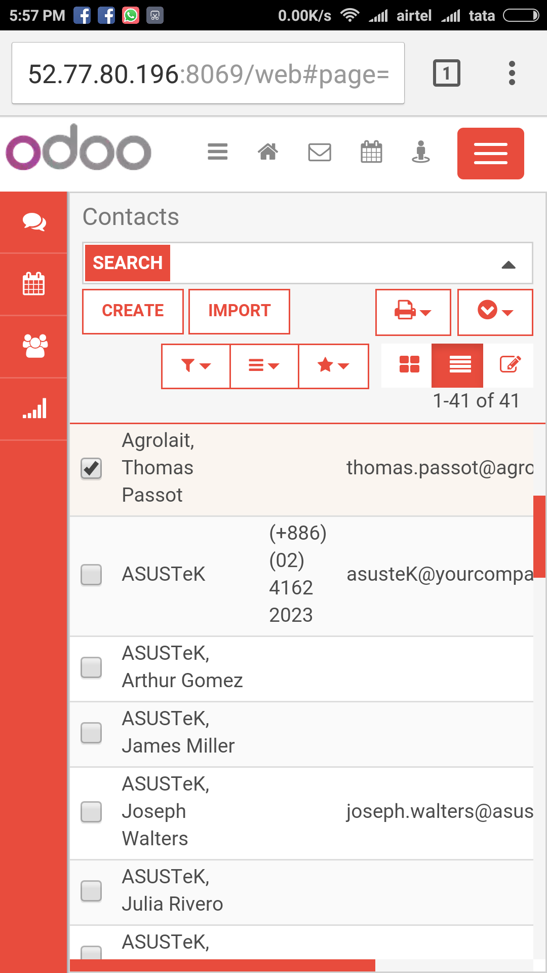The height and width of the screenshot is (973, 547).
Task: Click the IMPORT button
Action: (239, 311)
